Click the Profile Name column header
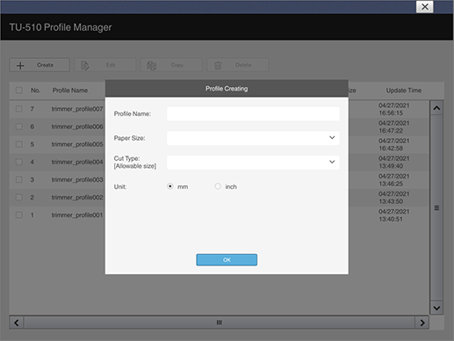Image resolution: width=454 pixels, height=341 pixels. click(70, 91)
